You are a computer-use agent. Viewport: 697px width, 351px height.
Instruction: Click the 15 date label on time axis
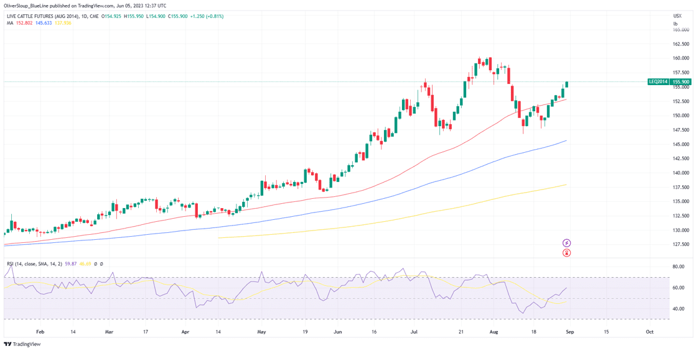click(x=606, y=332)
